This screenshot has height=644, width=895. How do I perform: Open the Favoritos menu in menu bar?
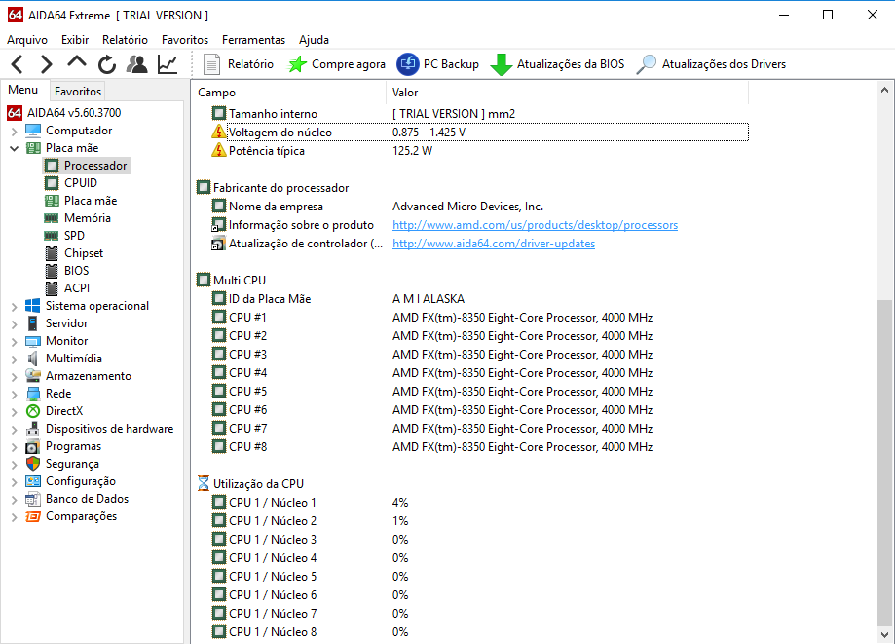coord(185,39)
